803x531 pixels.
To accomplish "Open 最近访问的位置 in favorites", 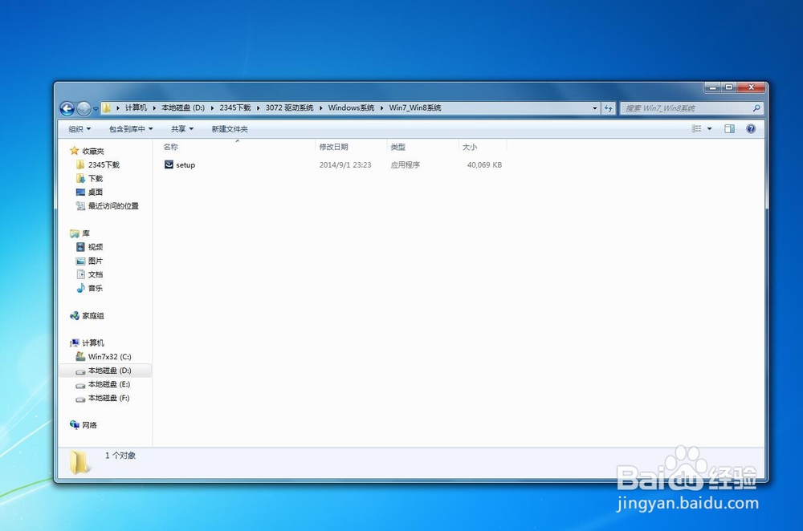I will pyautogui.click(x=113, y=205).
